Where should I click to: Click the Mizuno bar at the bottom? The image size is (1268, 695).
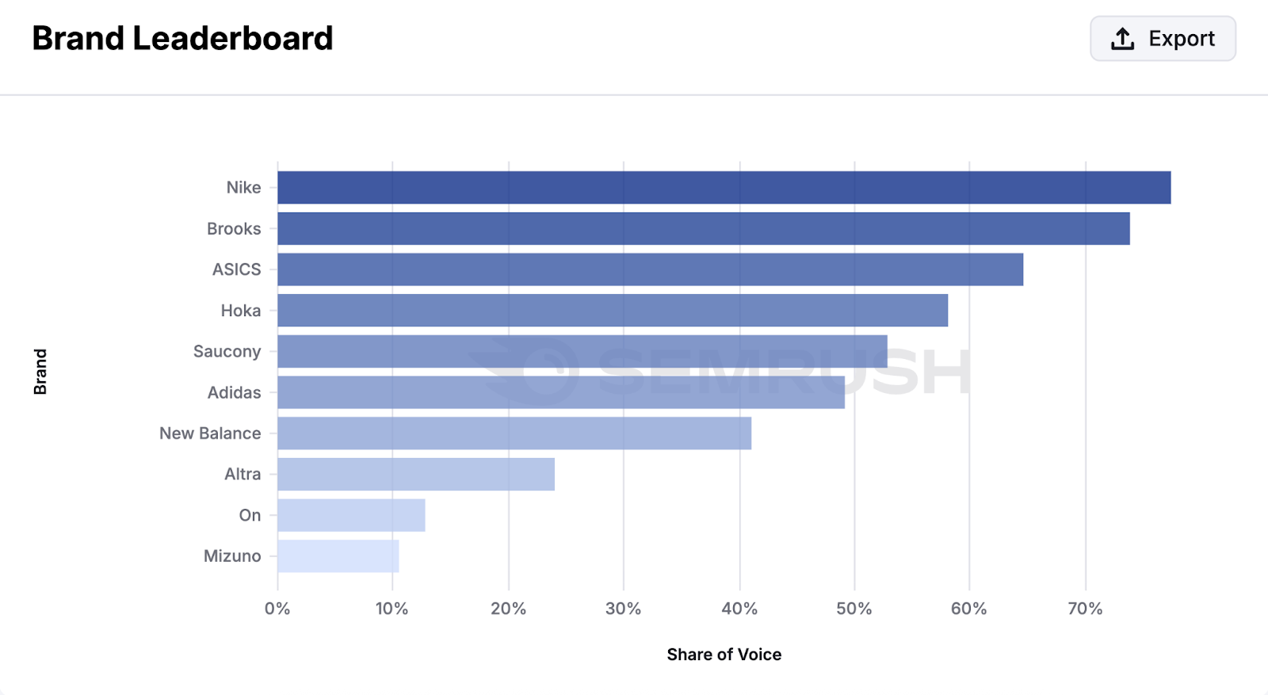337,556
